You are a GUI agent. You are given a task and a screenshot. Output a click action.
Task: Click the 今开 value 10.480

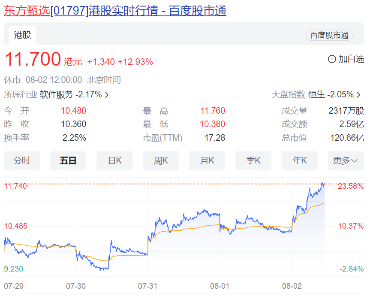73,111
